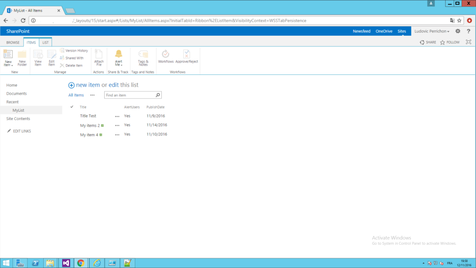476x268 pixels.
Task: Reload the page with the refresh icon
Action: tap(23, 20)
